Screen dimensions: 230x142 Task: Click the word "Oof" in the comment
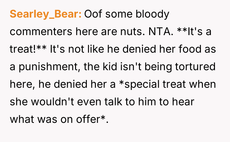[x=93, y=15]
